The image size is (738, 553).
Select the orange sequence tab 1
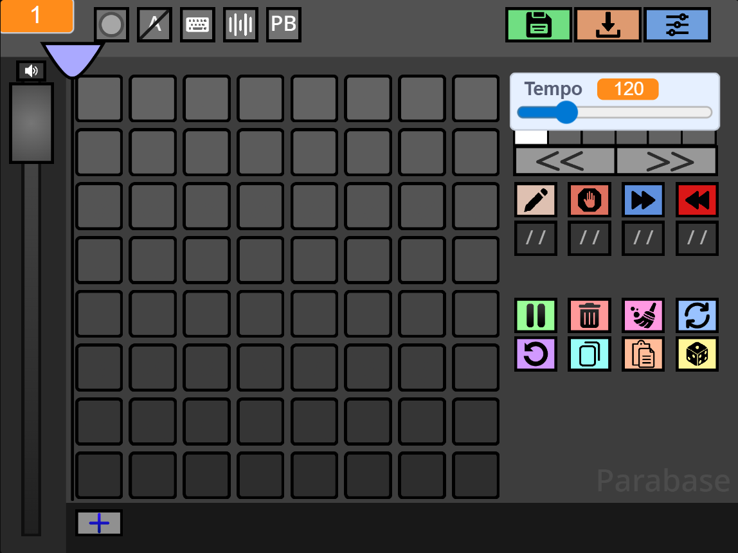36,17
